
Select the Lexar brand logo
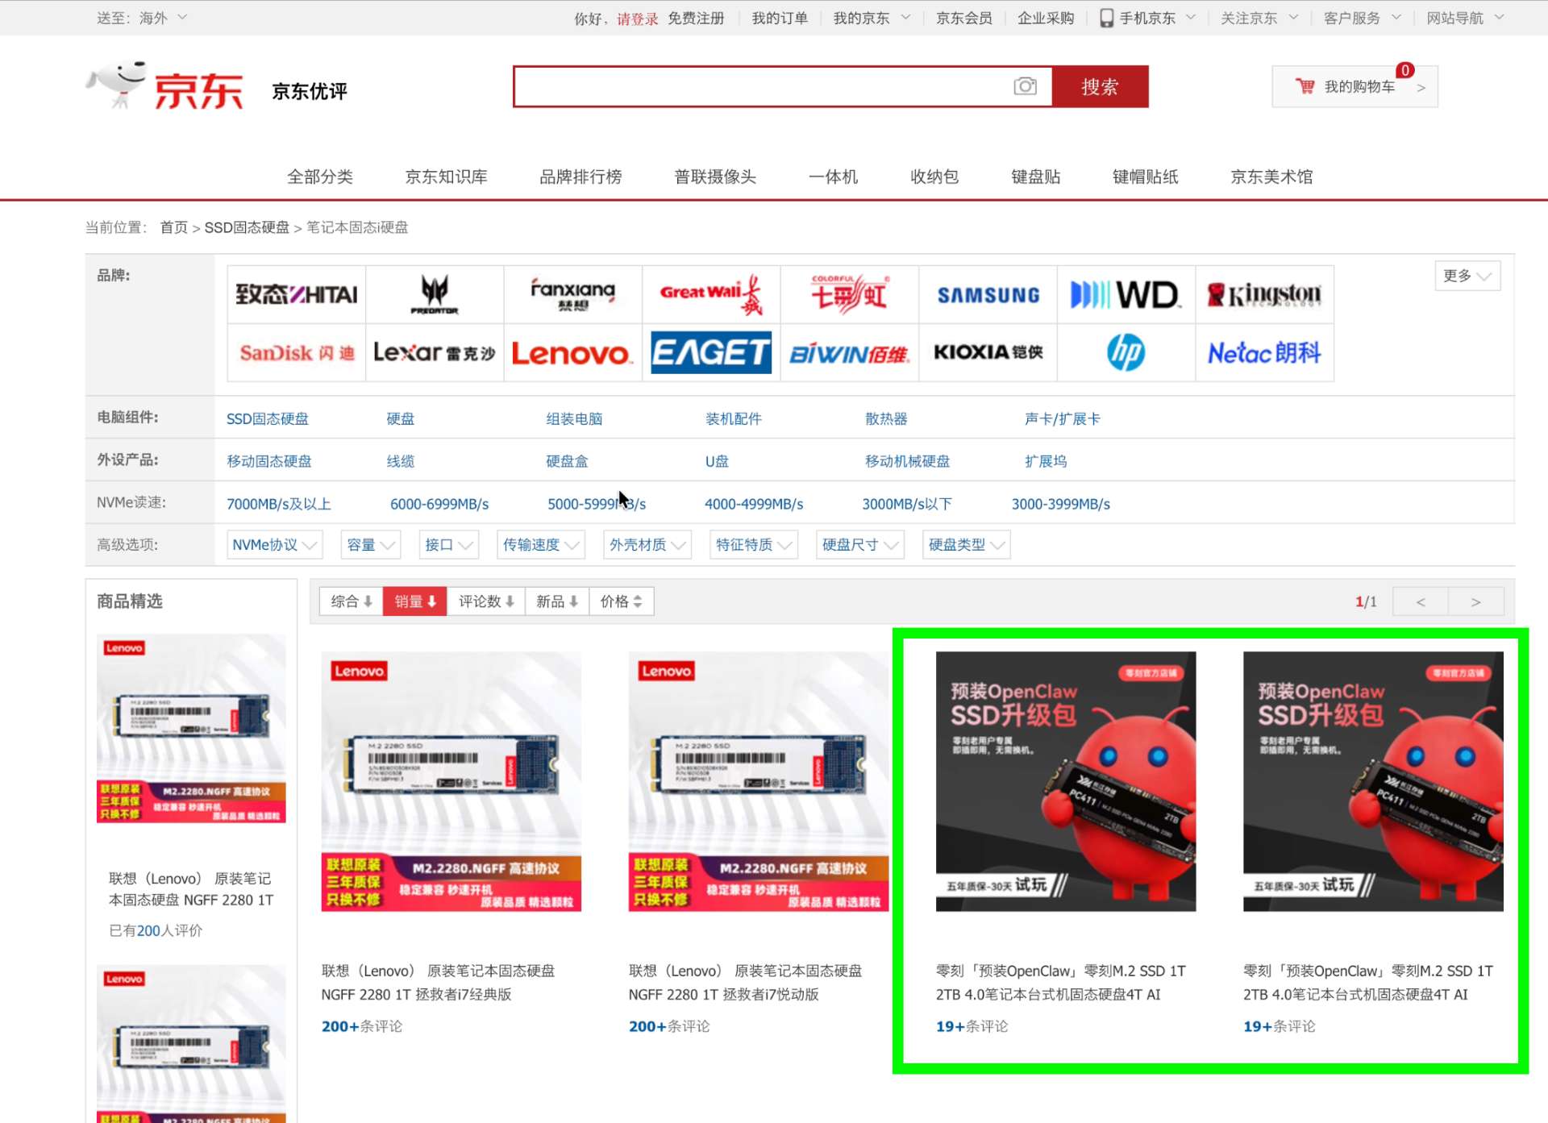[435, 352]
